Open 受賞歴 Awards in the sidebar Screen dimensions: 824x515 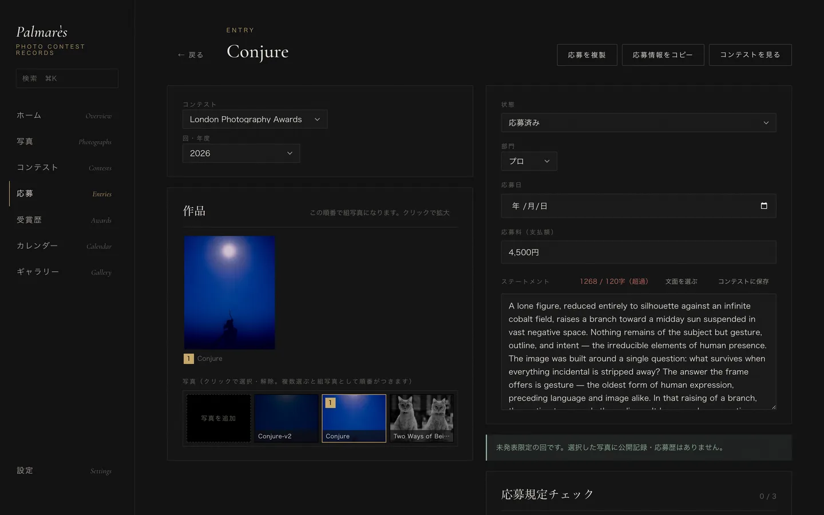[64, 220]
